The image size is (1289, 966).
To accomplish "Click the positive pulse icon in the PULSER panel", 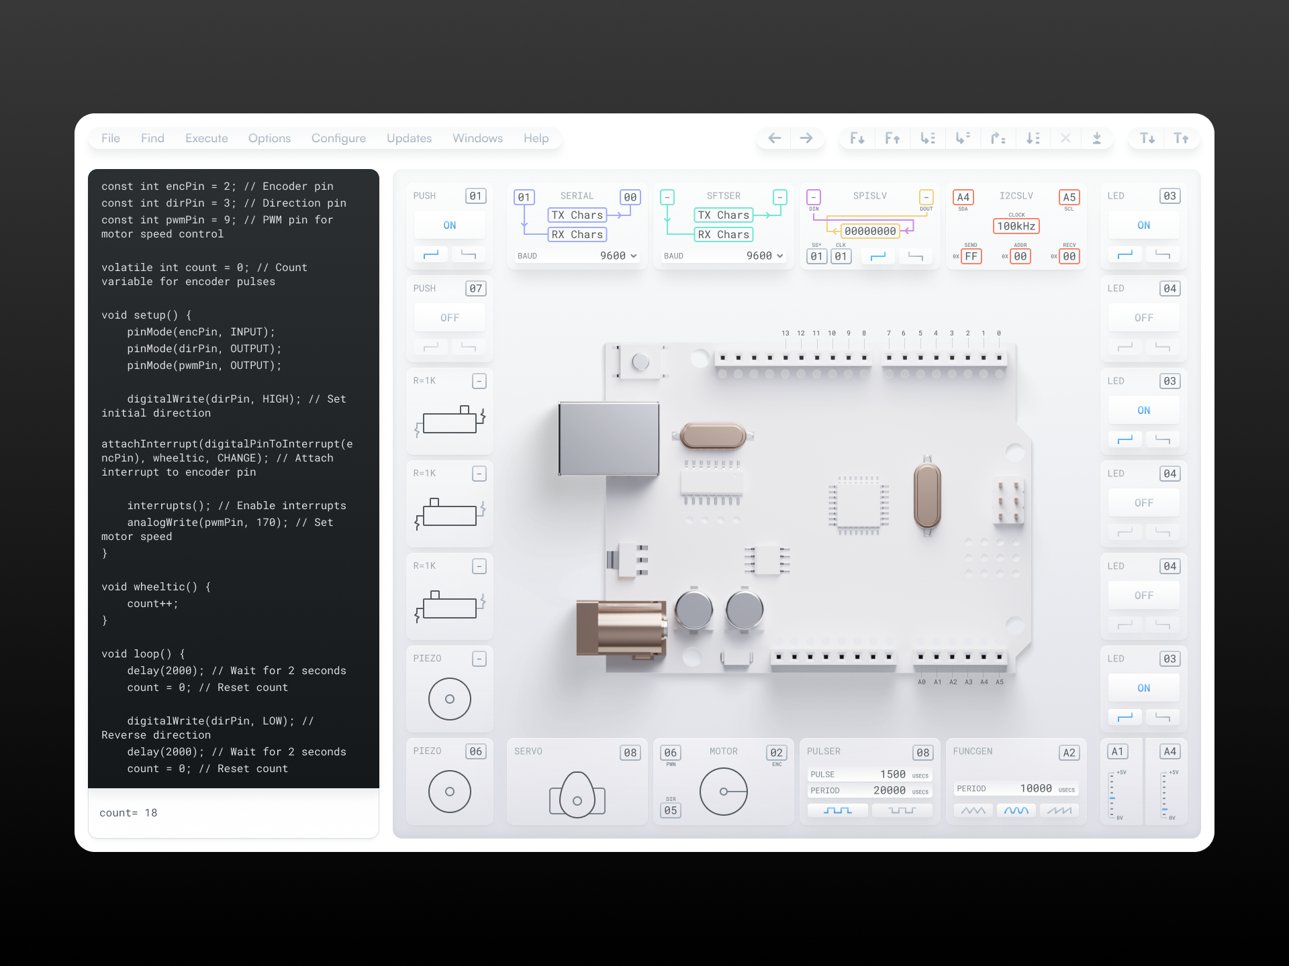I will tap(837, 810).
